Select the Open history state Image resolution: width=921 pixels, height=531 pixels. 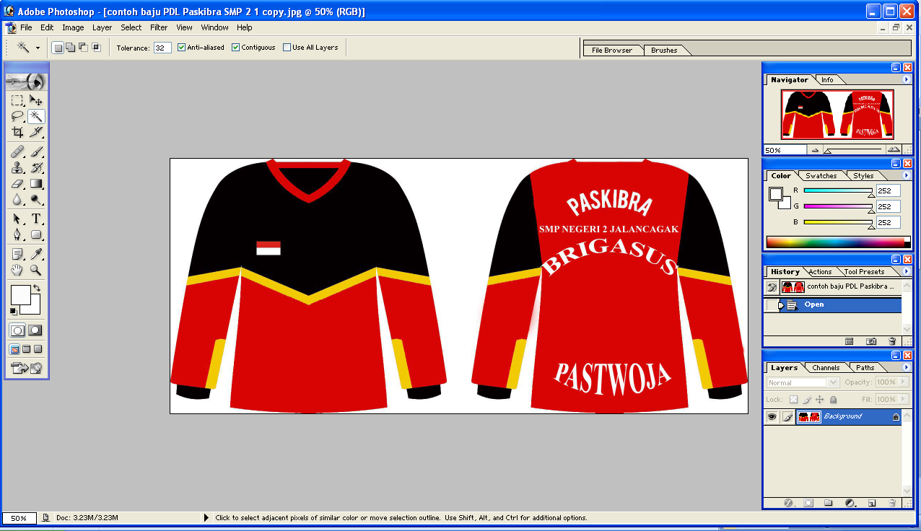833,304
